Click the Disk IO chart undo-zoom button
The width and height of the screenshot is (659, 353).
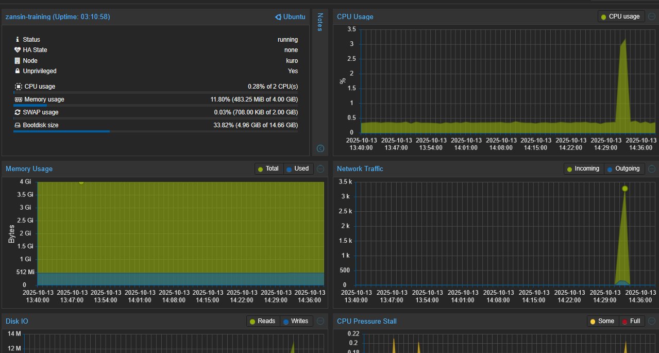[320, 321]
